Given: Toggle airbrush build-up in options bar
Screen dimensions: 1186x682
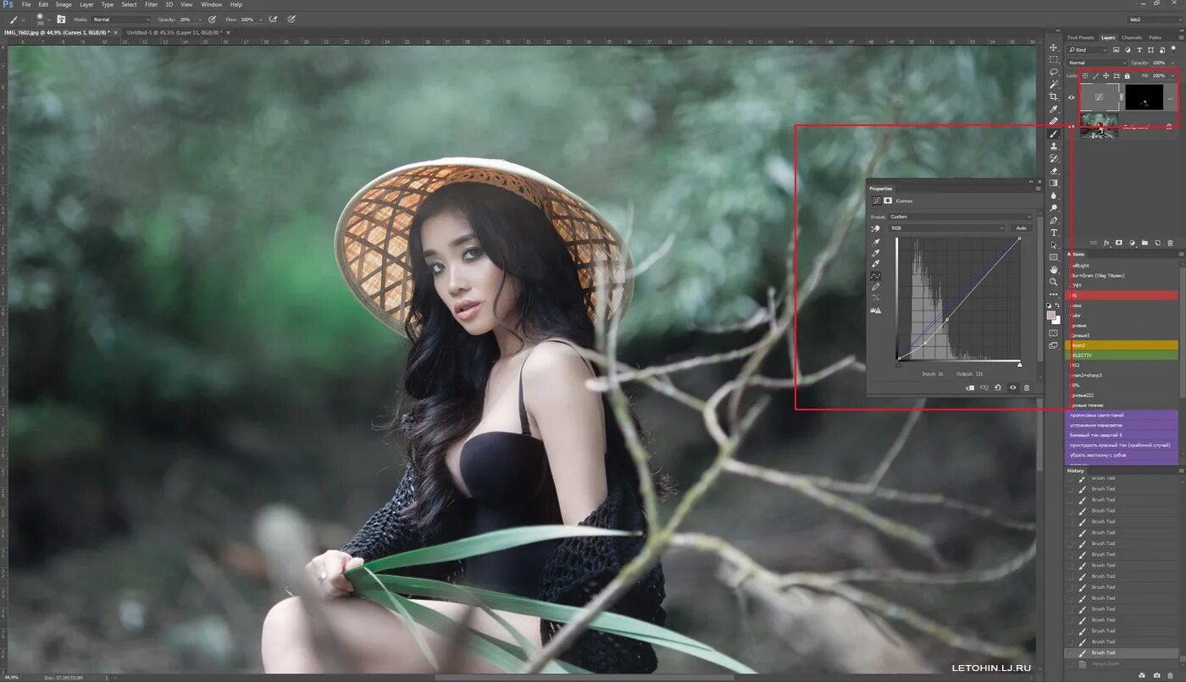Looking at the screenshot, I should [x=273, y=19].
